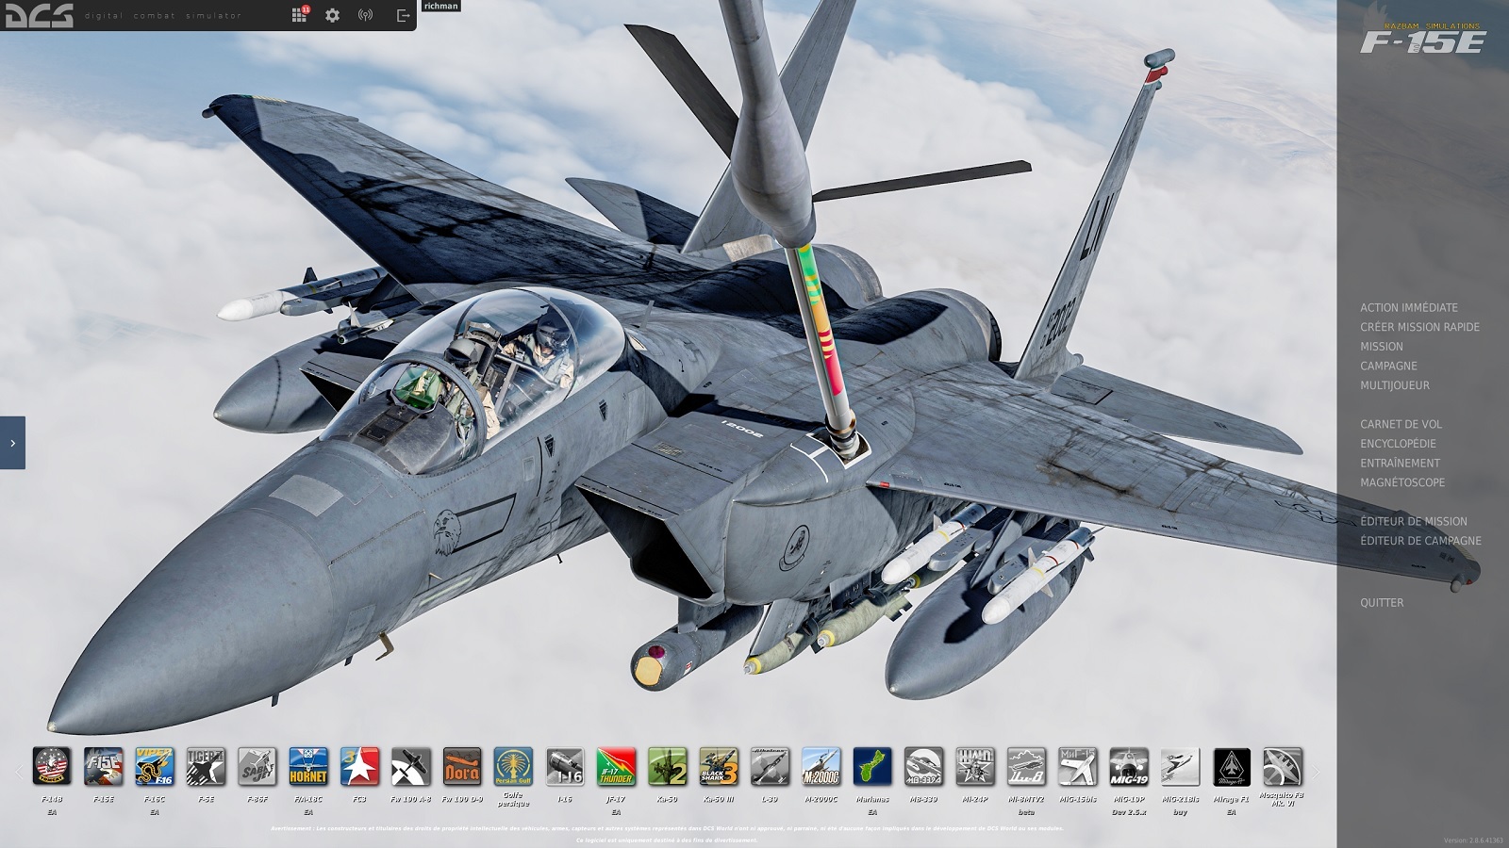Select the Marianas map icon
This screenshot has width=1509, height=848.
(x=872, y=766)
